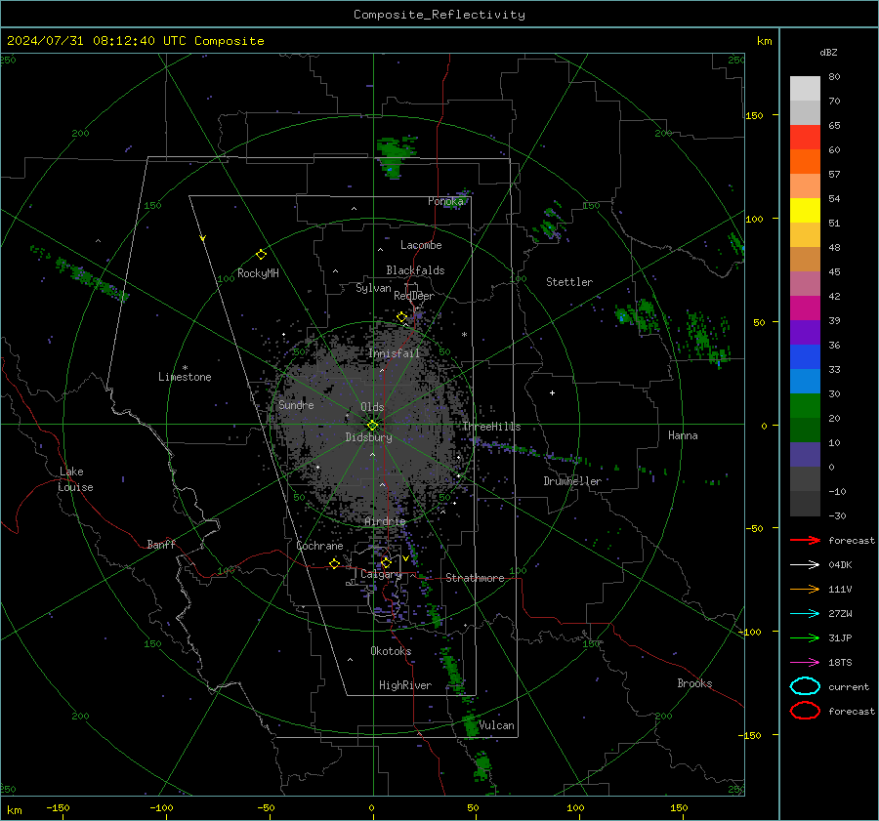
Task: Click the Calgary city label
Action: (x=381, y=574)
